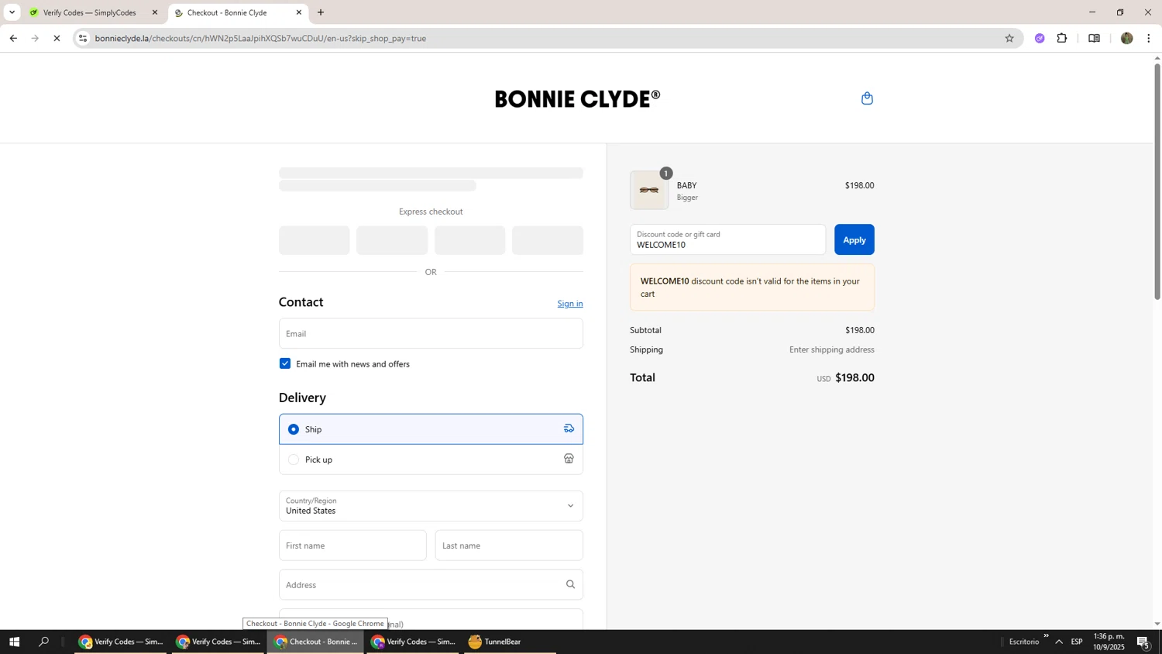Click the page vertical scrollbar
Image resolution: width=1162 pixels, height=654 pixels.
[1157, 181]
